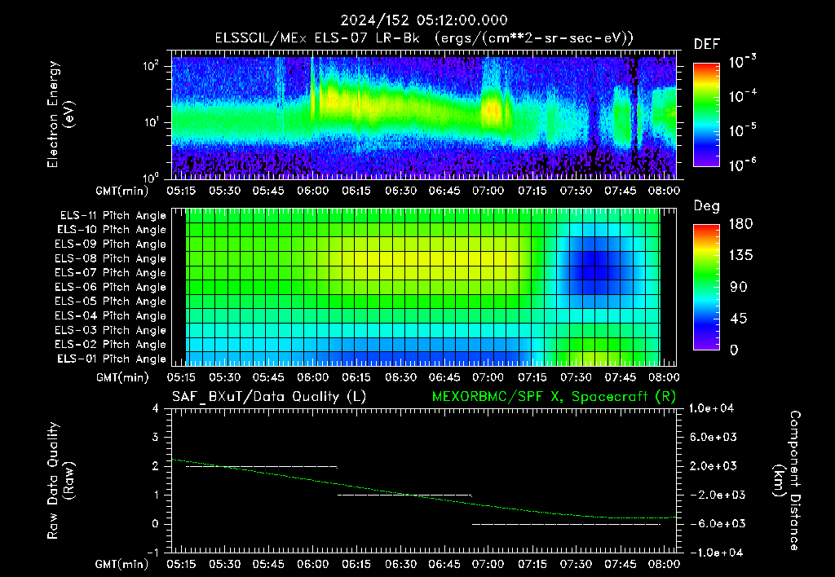Click the 10^1 electron energy tick label
The height and width of the screenshot is (577, 835).
[151, 122]
